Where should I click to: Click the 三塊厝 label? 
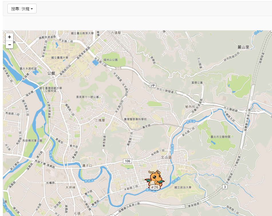(100, 120)
